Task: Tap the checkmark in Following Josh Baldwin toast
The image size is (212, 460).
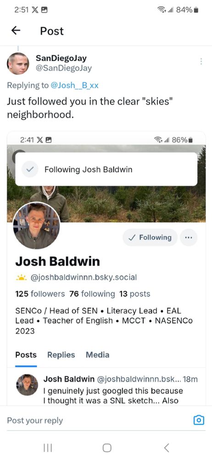Action: [30, 169]
